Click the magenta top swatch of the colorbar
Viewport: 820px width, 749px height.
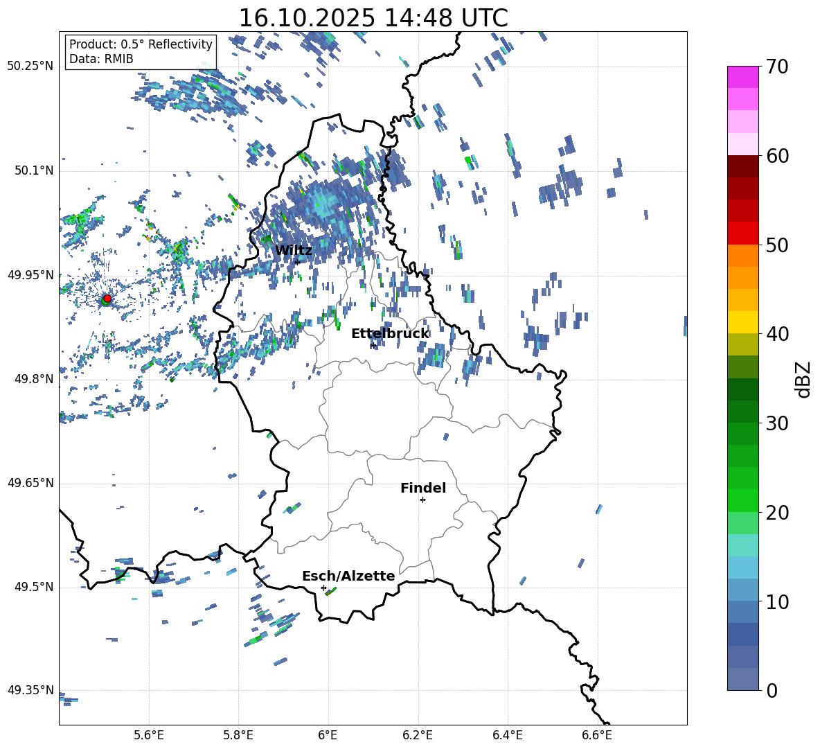742,77
